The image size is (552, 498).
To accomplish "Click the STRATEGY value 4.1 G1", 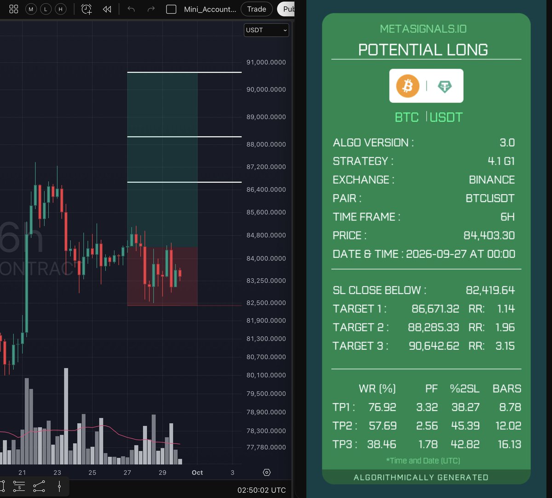I will pyautogui.click(x=501, y=161).
